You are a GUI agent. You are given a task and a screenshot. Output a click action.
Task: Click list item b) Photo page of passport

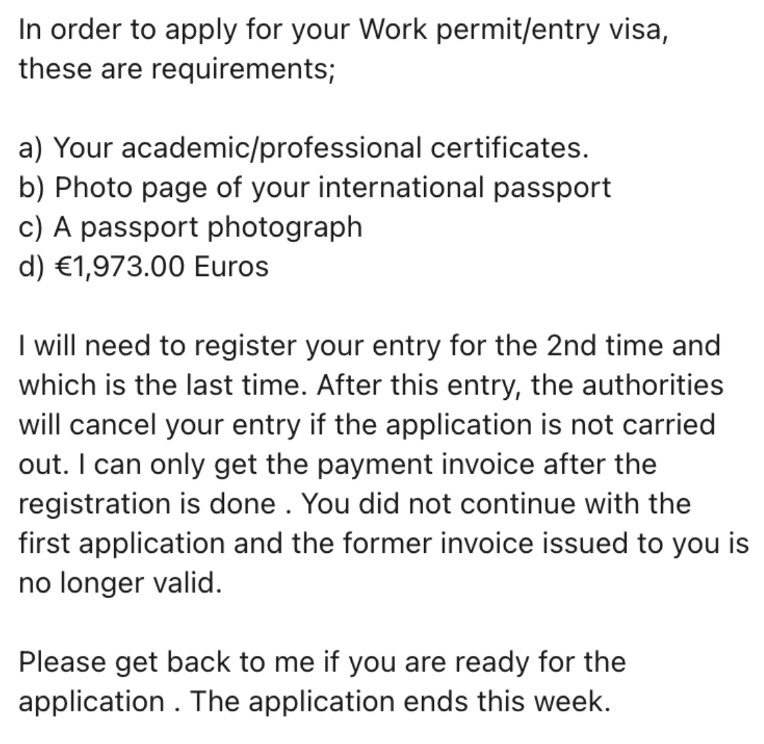[314, 188]
